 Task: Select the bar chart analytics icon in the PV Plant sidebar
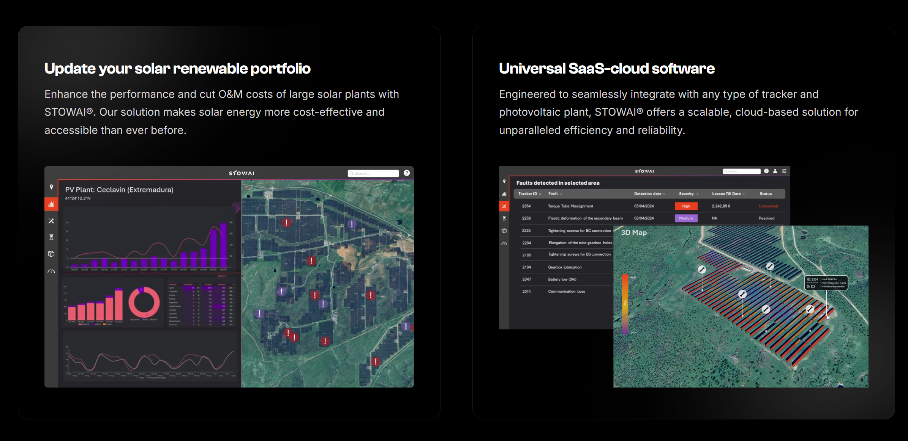(51, 204)
